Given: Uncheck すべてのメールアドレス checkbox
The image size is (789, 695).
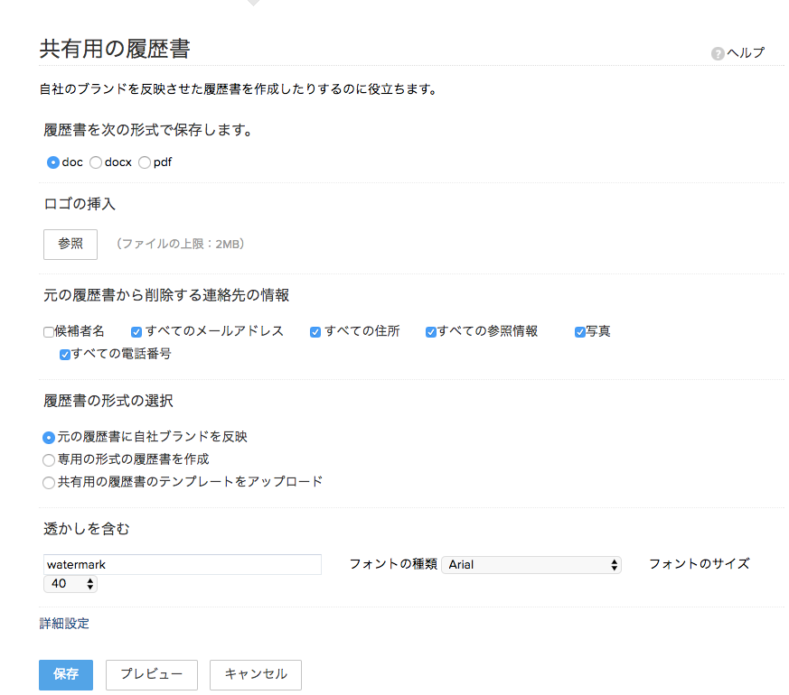Looking at the screenshot, I should (136, 331).
